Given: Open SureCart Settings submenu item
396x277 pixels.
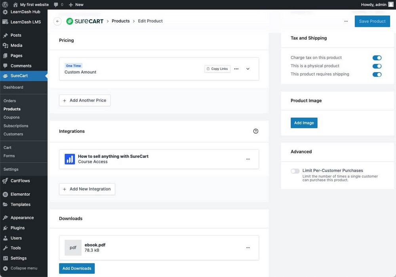Looking at the screenshot, I should click(11, 169).
